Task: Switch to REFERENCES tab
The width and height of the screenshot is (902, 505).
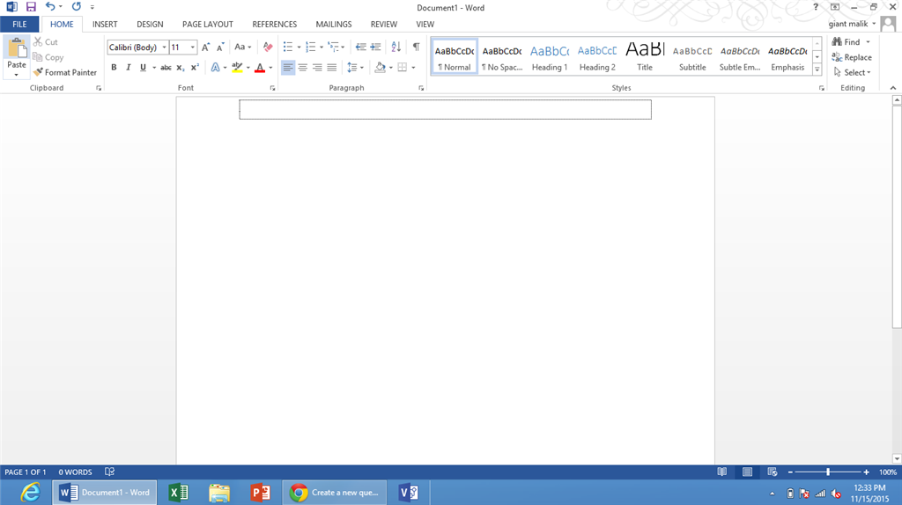Action: tap(275, 24)
